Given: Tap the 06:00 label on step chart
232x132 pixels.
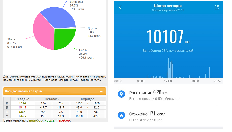Looking at the screenshot, I should pos(141,81).
